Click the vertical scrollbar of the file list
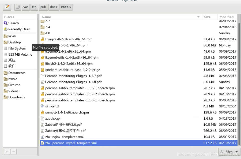The height and width of the screenshot is (159, 241). click(239, 84)
